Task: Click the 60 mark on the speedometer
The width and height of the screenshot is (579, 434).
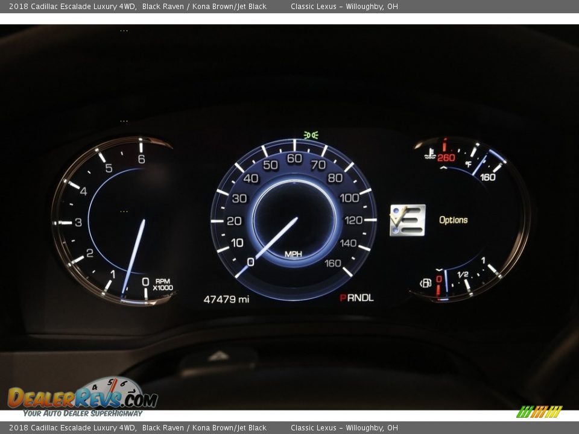Action: click(x=294, y=159)
